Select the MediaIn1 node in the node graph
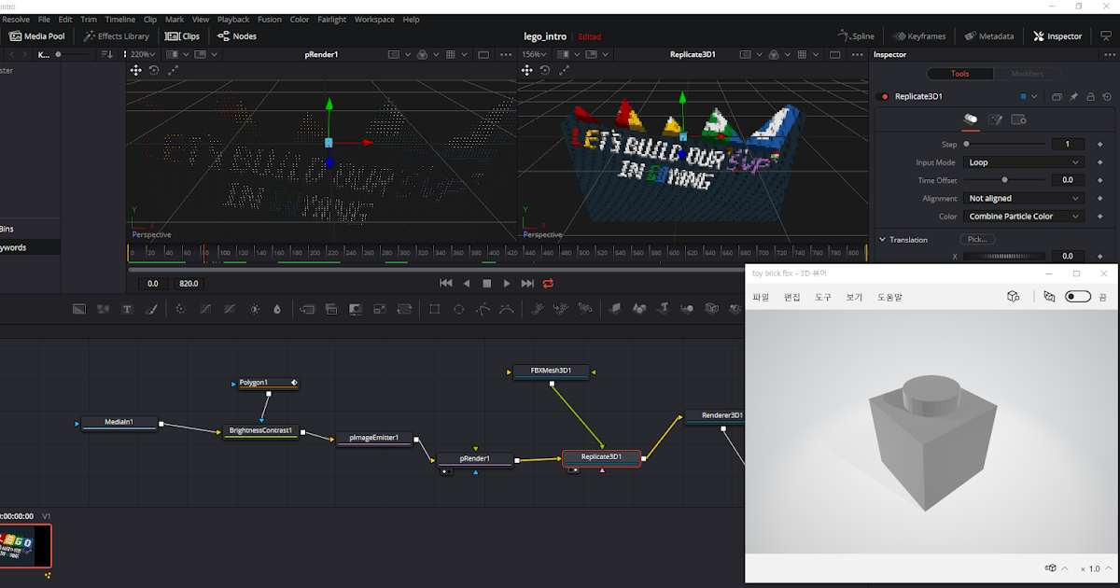The height and width of the screenshot is (588, 1120). click(x=118, y=422)
